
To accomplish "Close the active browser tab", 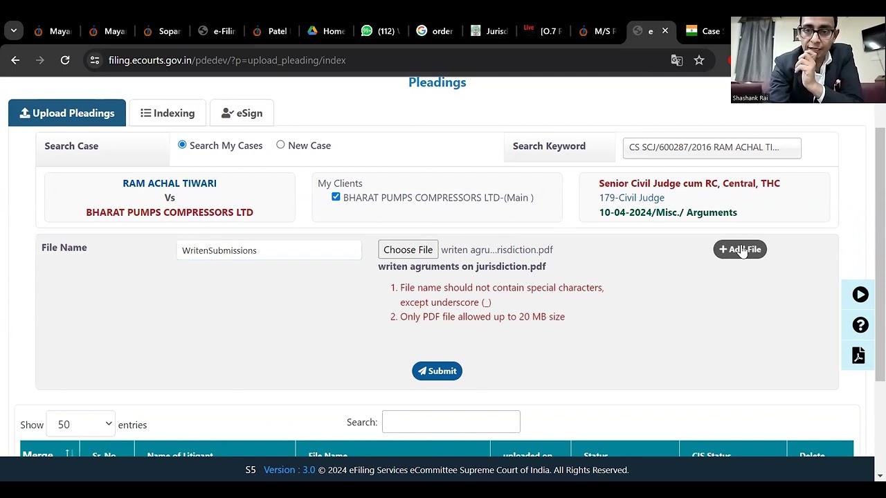I will [665, 30].
